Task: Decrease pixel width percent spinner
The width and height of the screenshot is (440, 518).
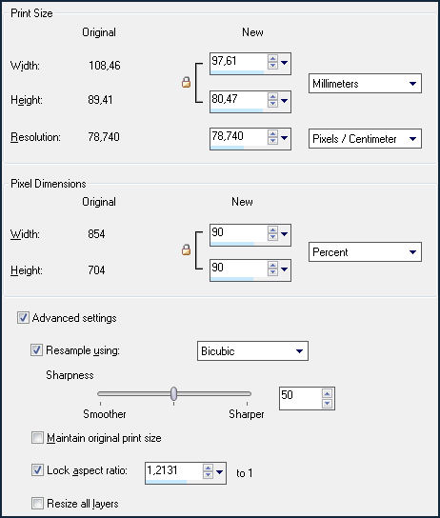Action: tap(272, 237)
